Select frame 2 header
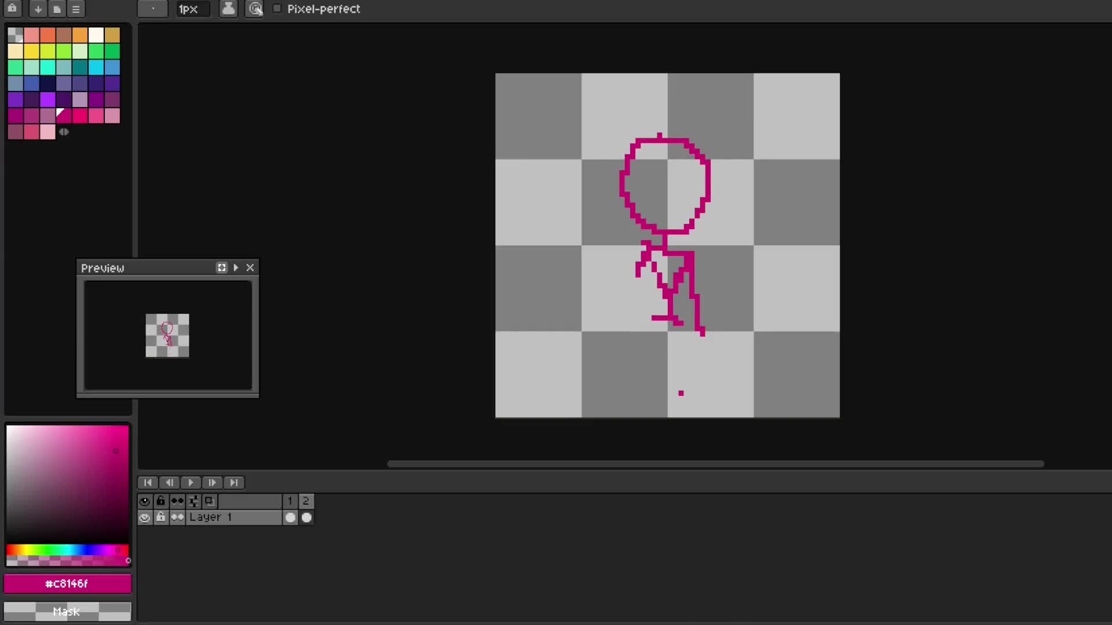The width and height of the screenshot is (1112, 625). pos(306,501)
